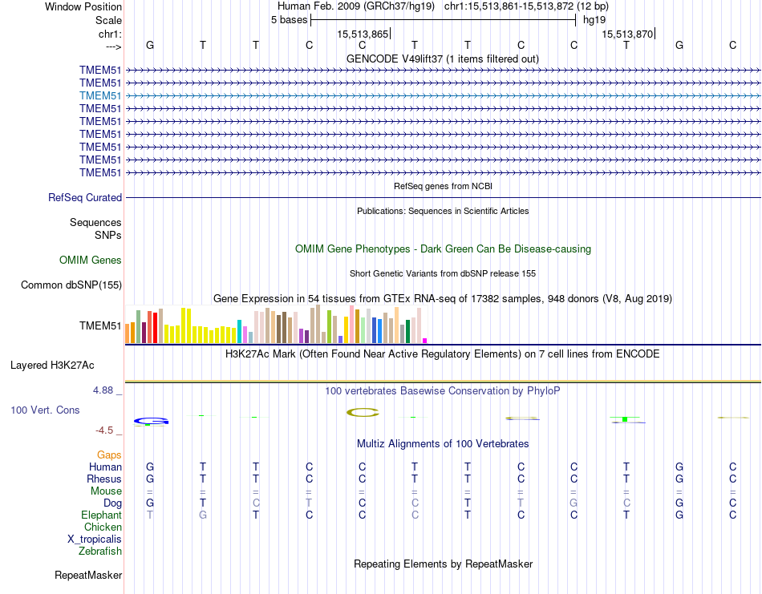Screen dimensions: 762x594
Task: Click the GTEx Gene Expression track title
Action: 442,299
